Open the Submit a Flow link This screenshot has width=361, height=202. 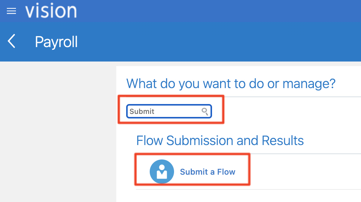[207, 172]
